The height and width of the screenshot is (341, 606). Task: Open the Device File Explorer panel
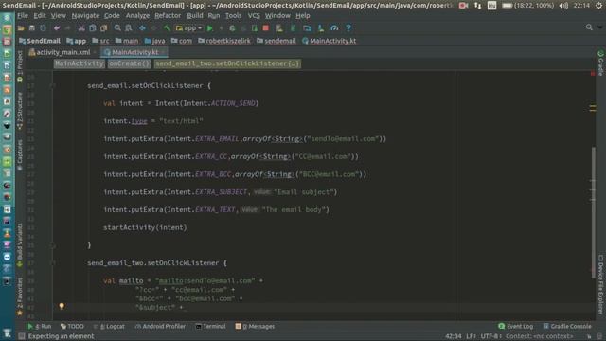[600, 284]
